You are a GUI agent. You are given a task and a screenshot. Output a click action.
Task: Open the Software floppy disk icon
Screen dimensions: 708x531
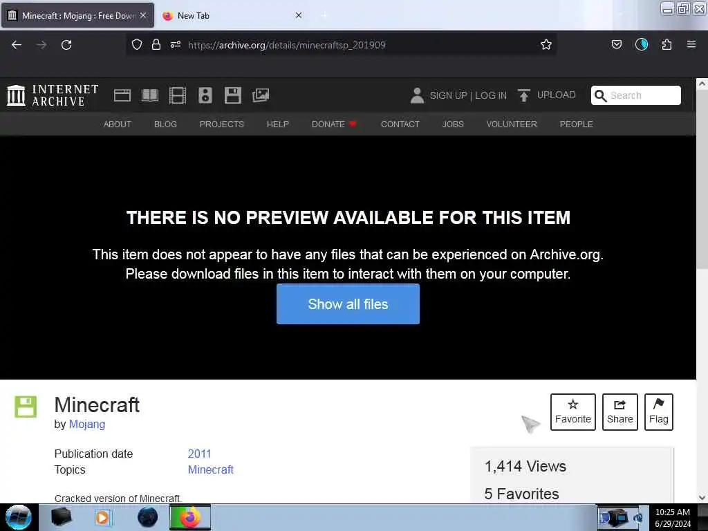tap(233, 95)
